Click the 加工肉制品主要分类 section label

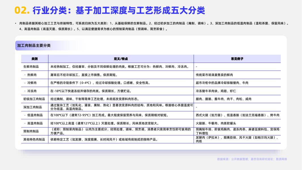34,46
